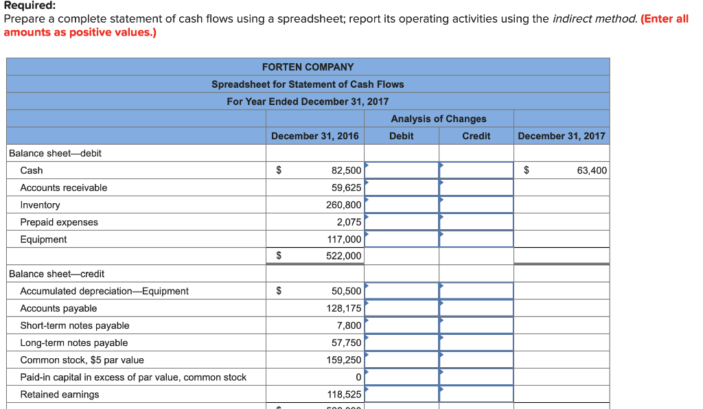
Task: Click the red 'amounts as positive values.)' note
Action: [x=80, y=32]
